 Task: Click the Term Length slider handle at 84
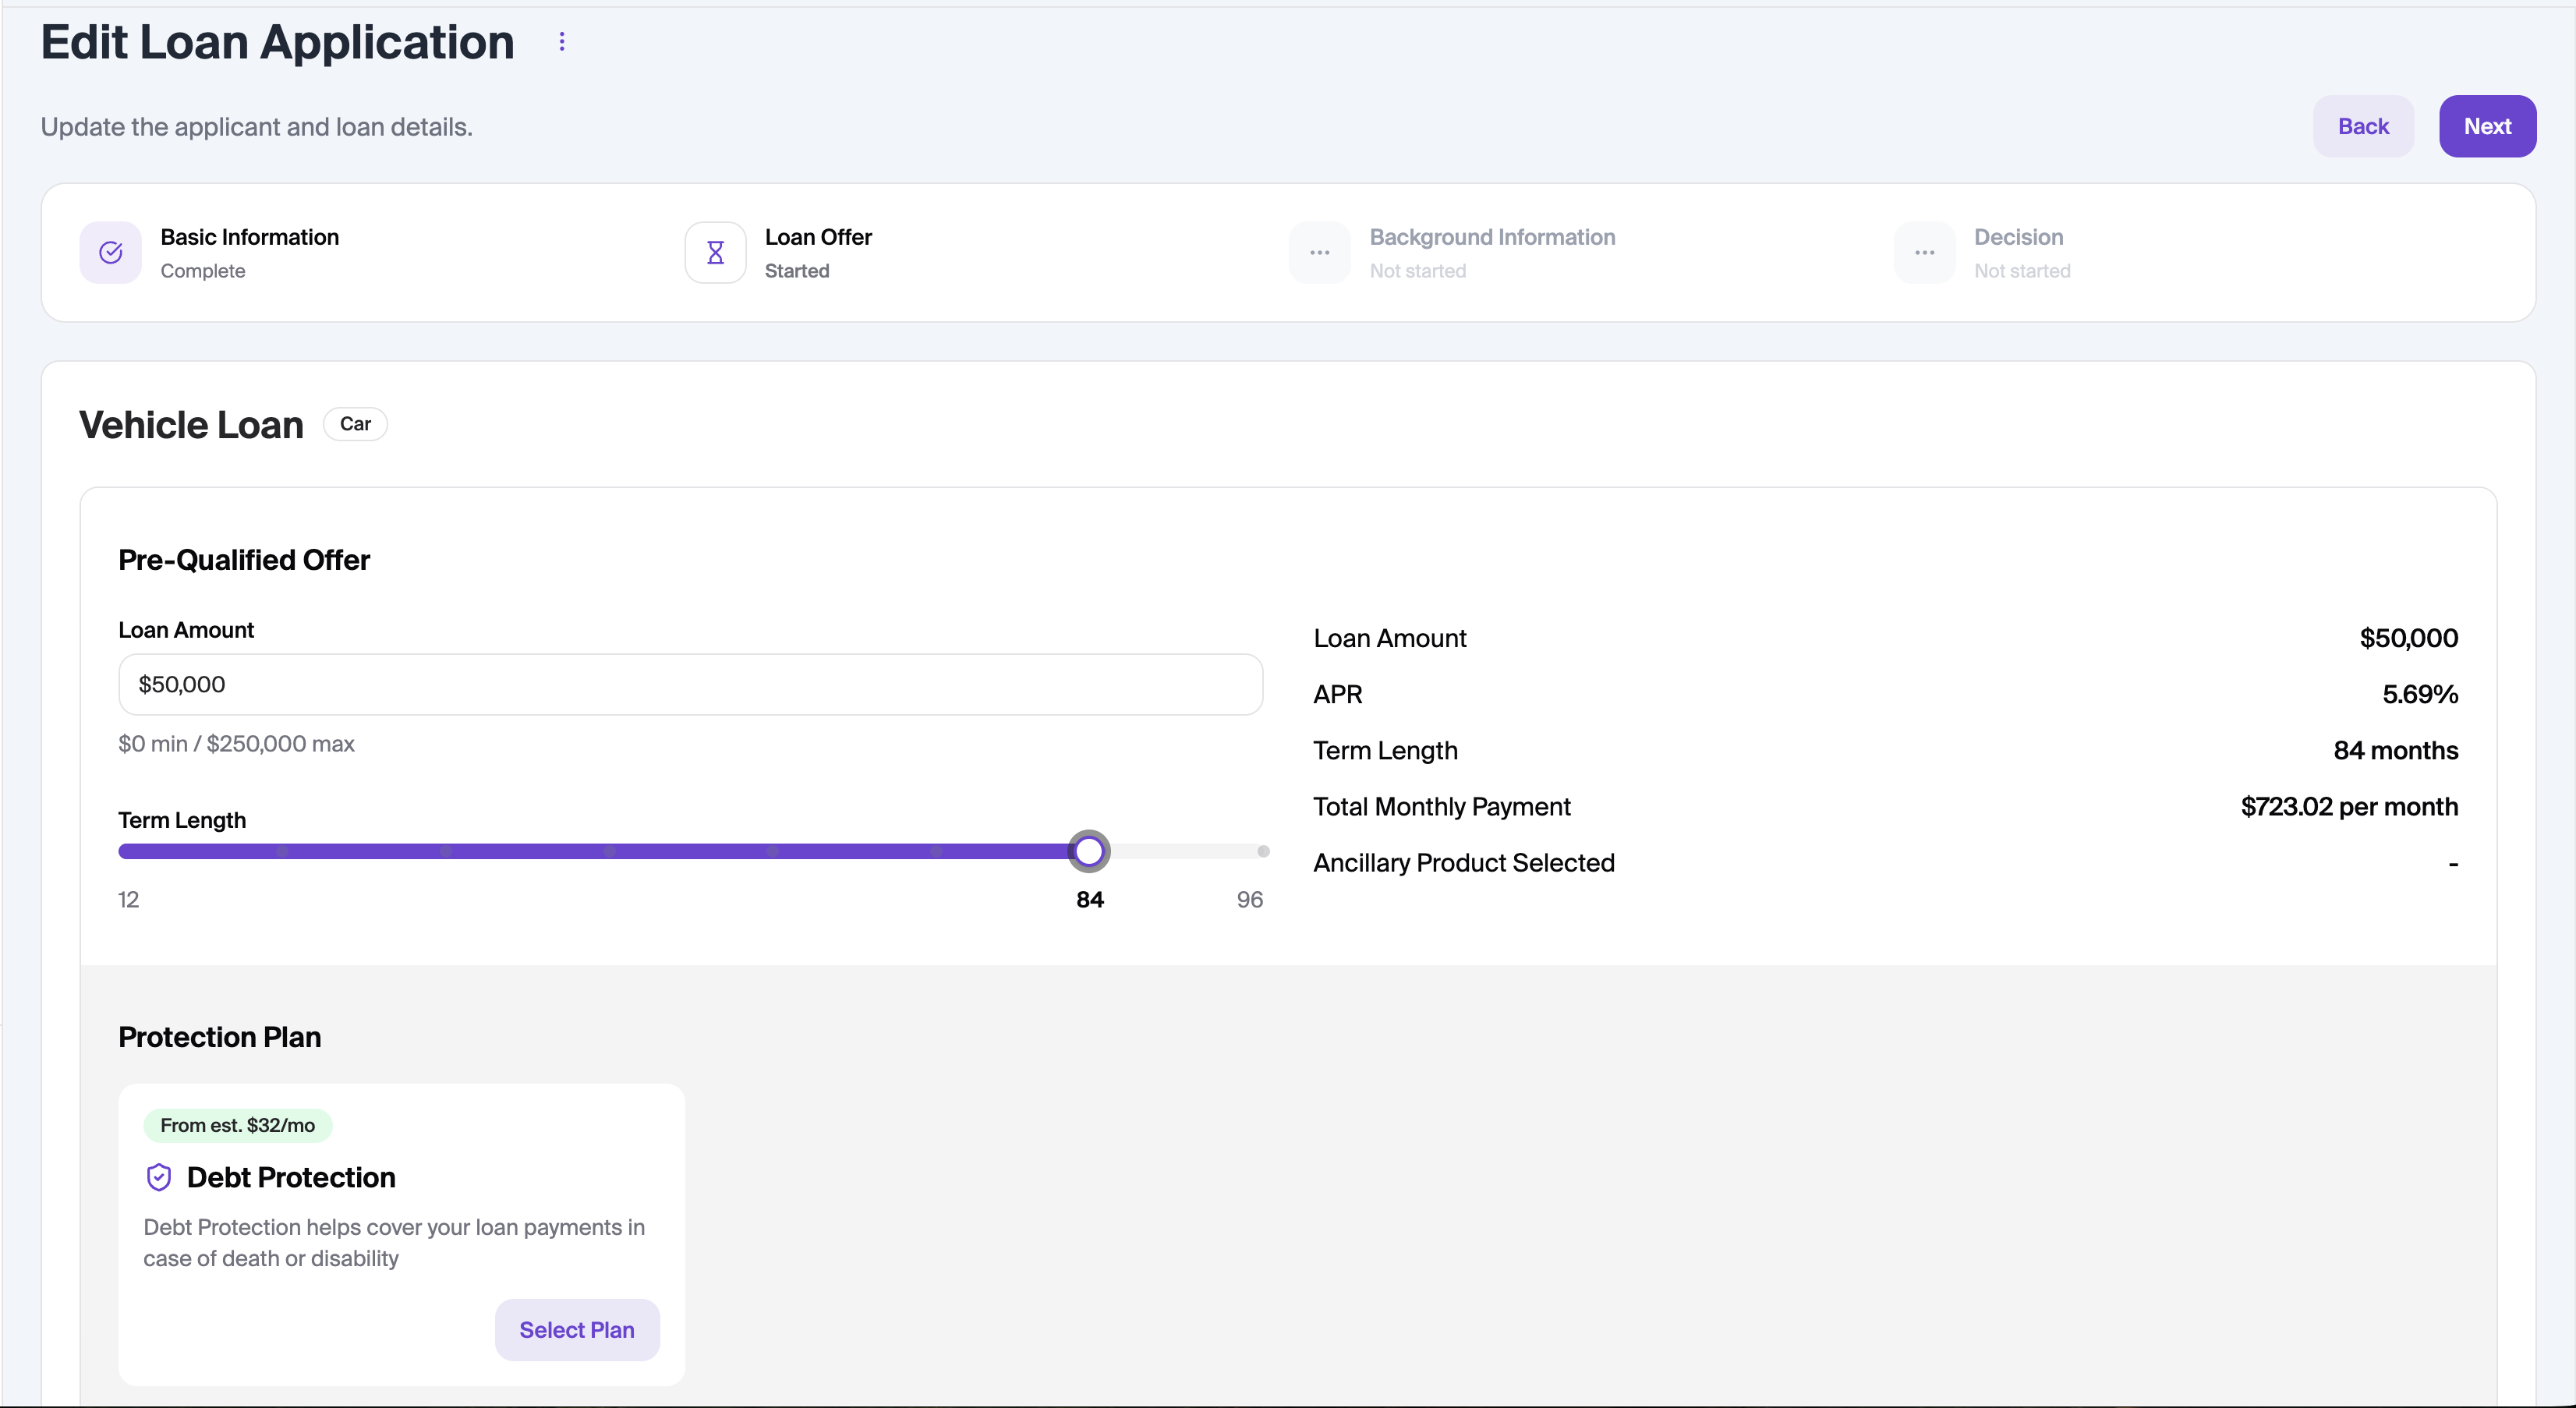click(1089, 851)
